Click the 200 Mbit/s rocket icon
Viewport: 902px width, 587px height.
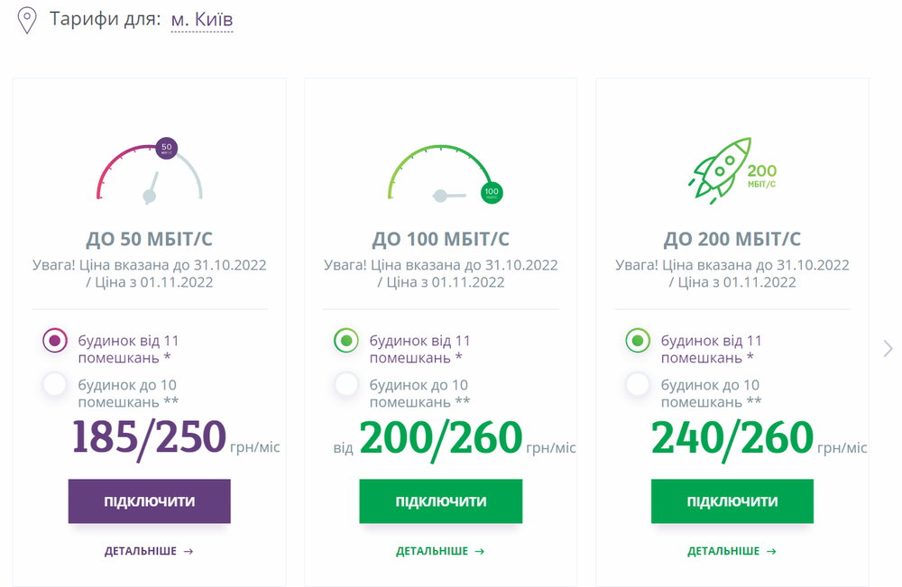(x=732, y=168)
